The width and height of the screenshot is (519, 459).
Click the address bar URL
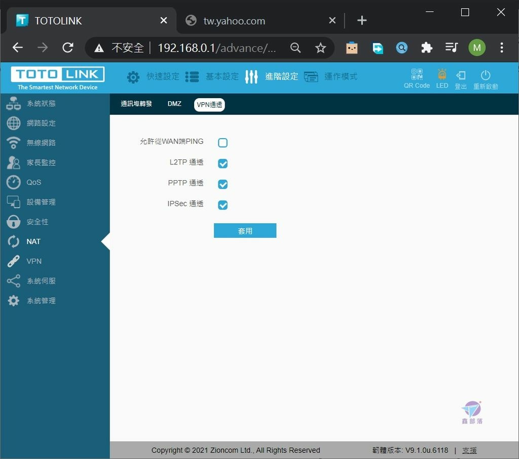point(216,48)
